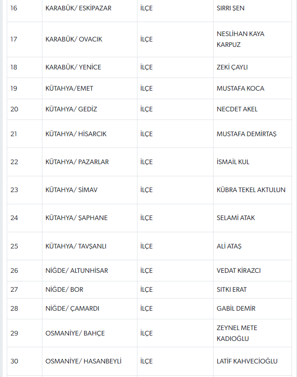The image size is (297, 377).
Task: Select the NESLİHAN KAYA KARPUZ name cell
Action: 252,39
